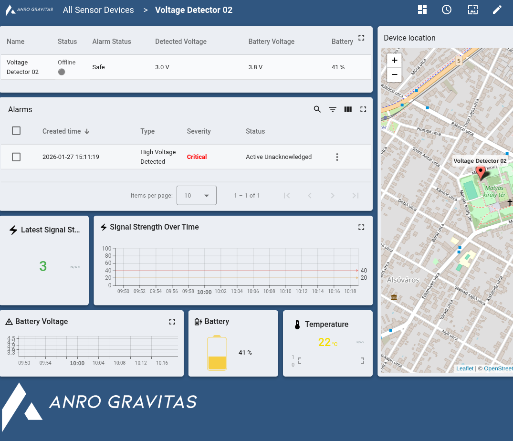
Task: Open actions menu for the Critical alarm
Action: (337, 157)
